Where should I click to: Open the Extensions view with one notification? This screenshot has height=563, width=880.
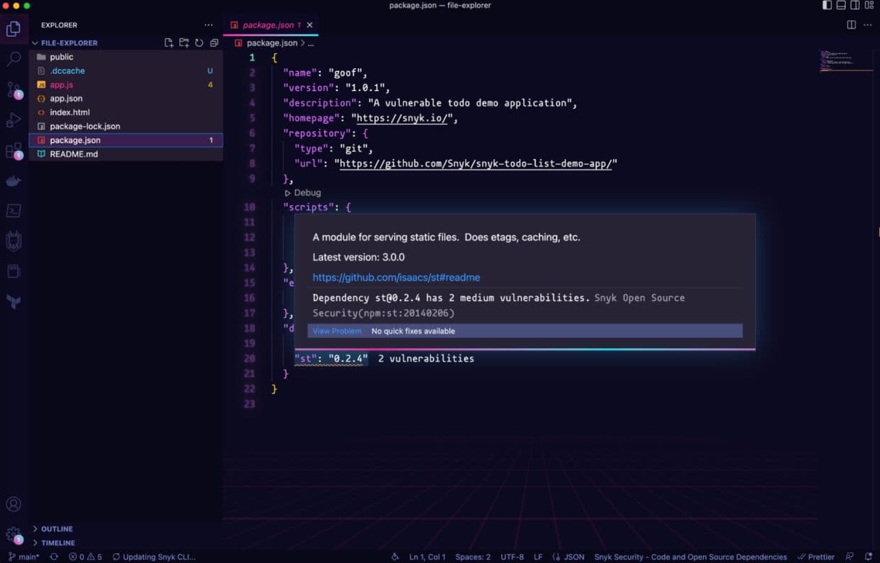pos(14,150)
